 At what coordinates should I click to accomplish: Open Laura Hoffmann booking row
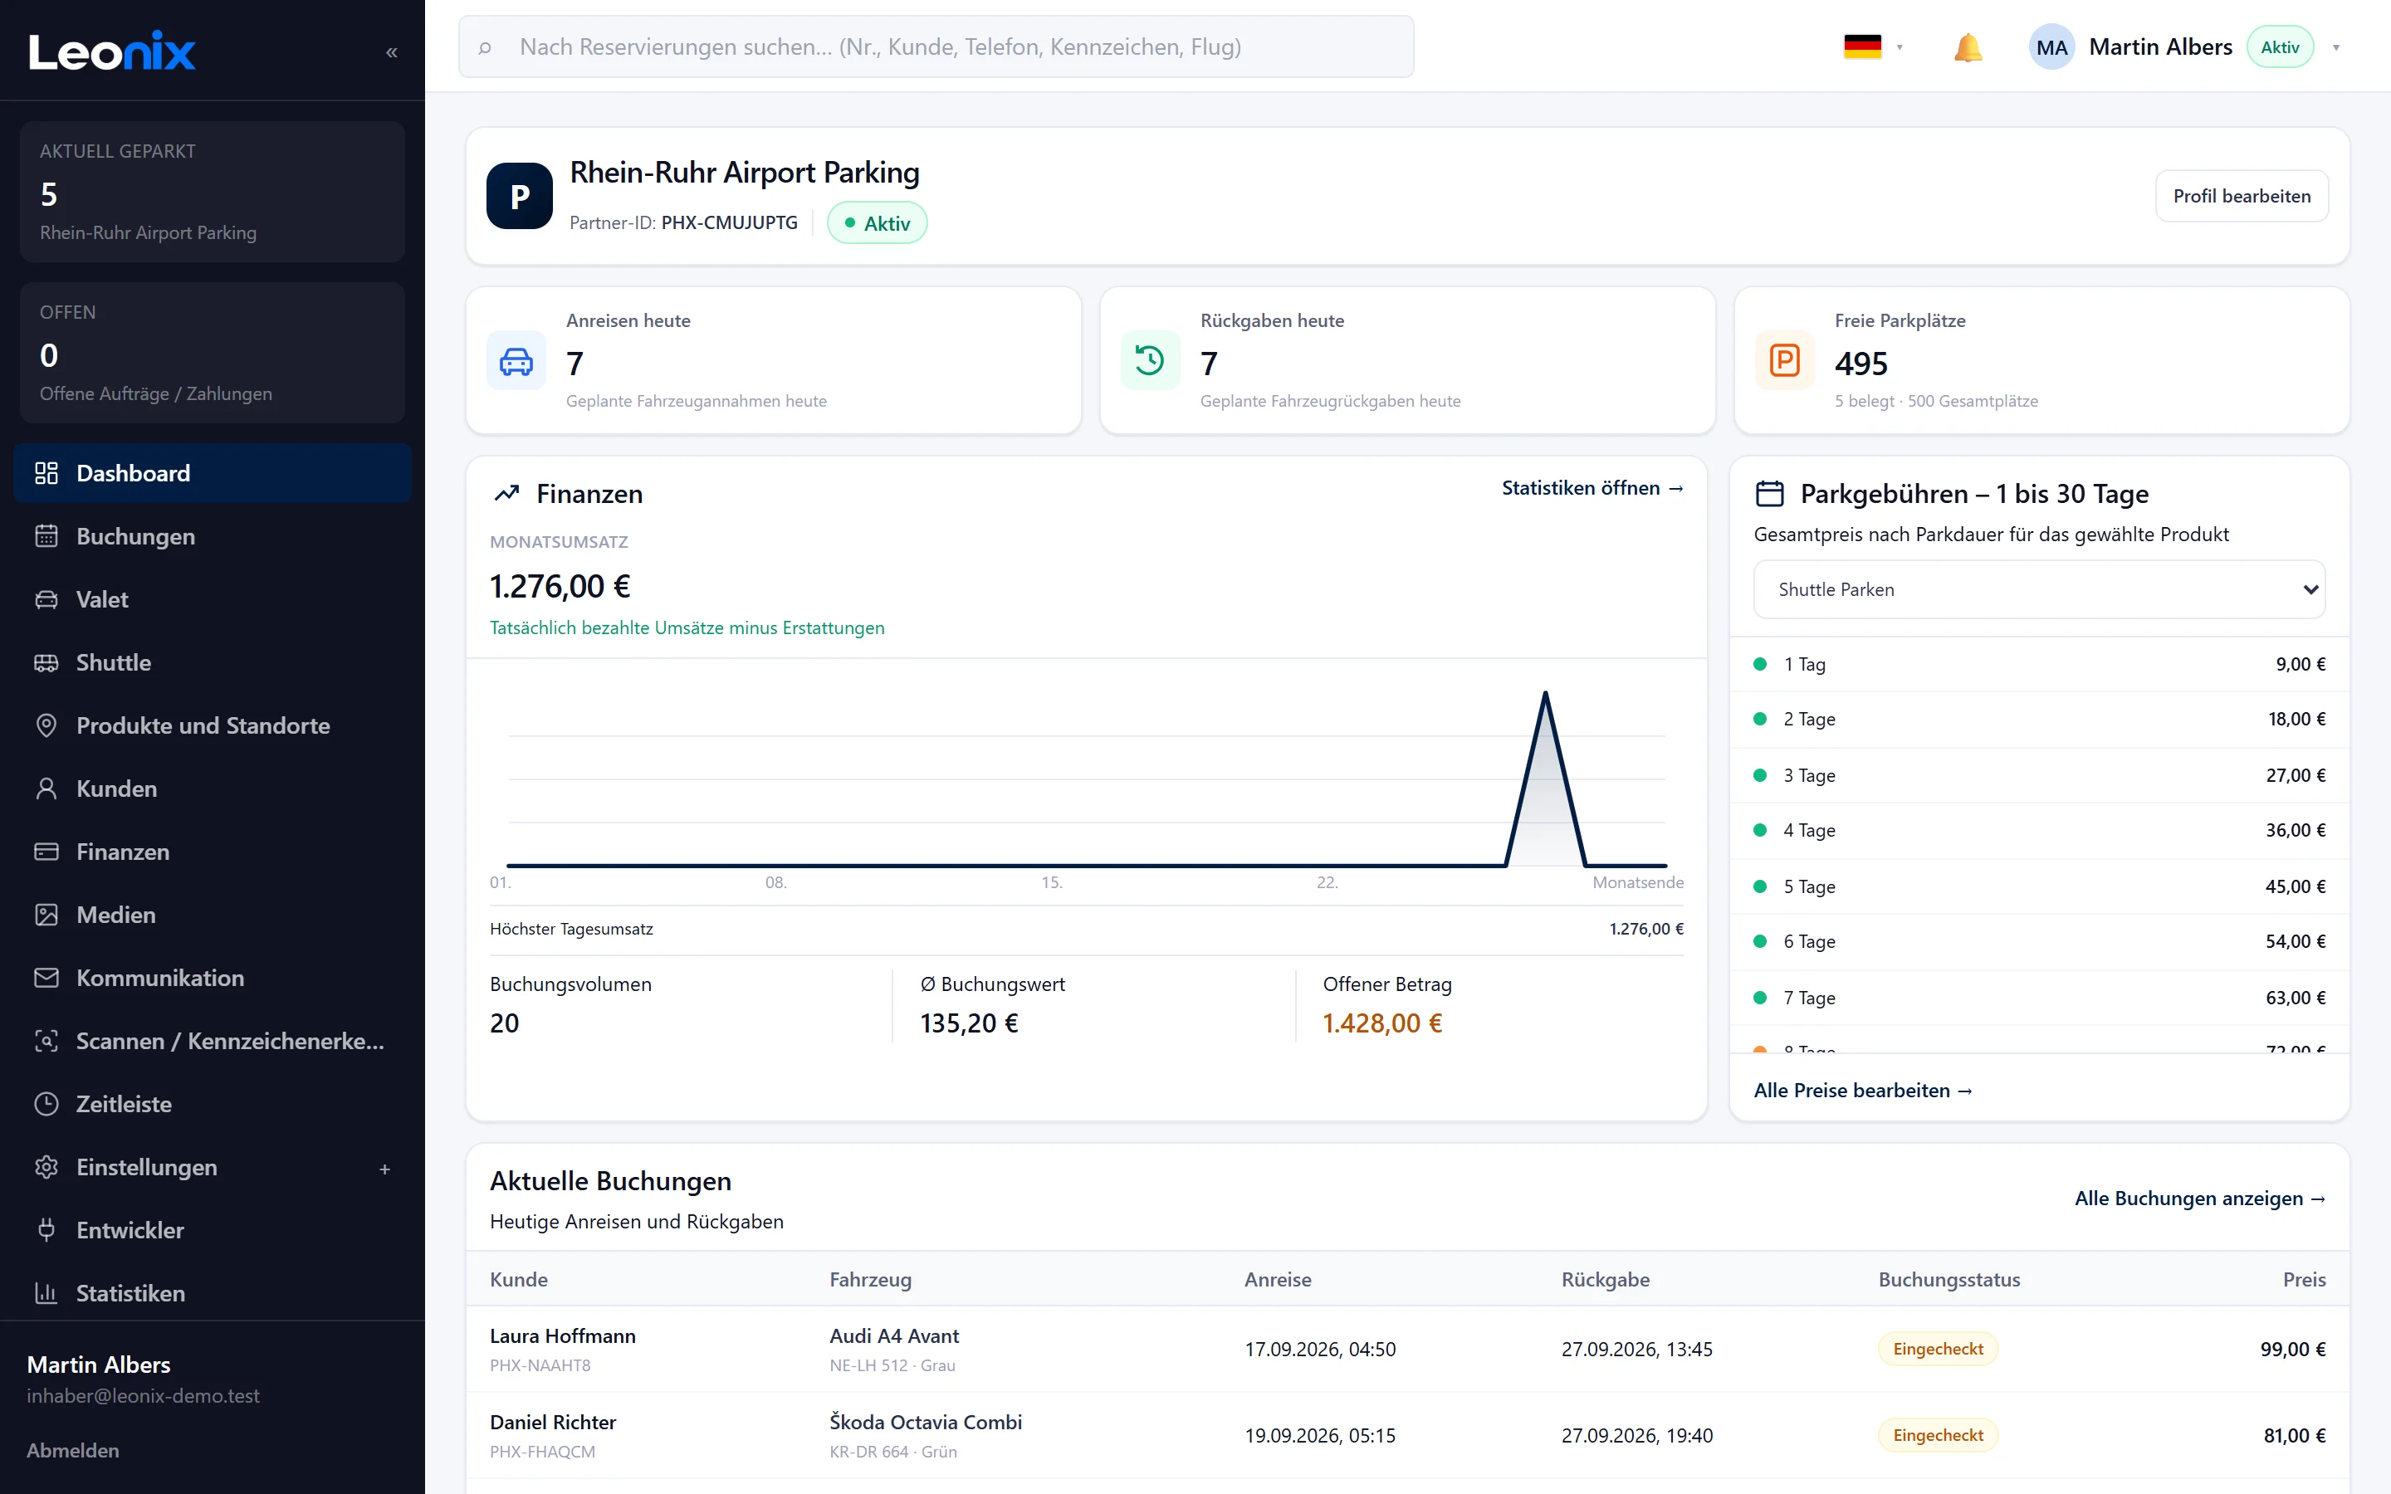[x=1407, y=1350]
